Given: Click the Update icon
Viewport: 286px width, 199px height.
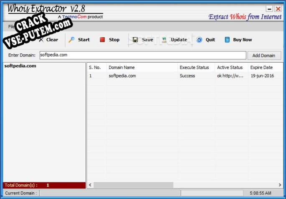Looking at the screenshot, I should point(164,40).
